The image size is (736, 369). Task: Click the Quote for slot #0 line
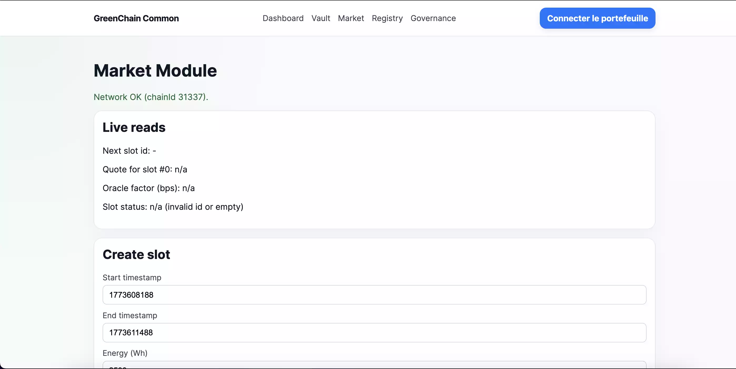click(145, 169)
